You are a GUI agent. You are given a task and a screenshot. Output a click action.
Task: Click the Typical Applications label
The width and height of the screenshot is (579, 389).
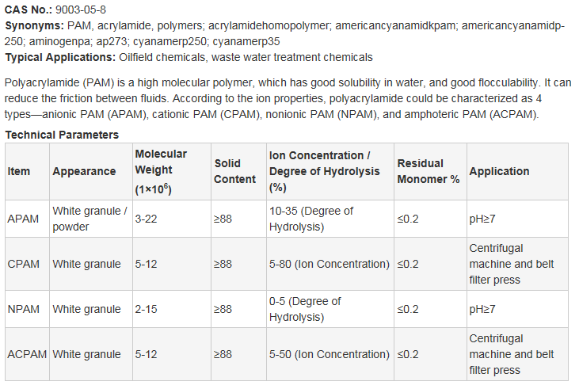click(x=60, y=57)
